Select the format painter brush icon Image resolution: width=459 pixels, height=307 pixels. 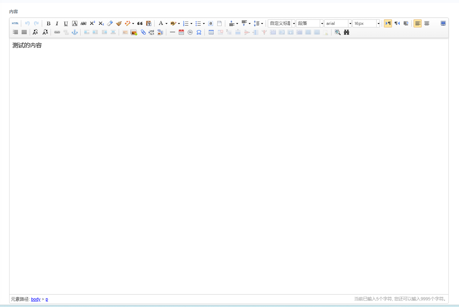coord(119,23)
